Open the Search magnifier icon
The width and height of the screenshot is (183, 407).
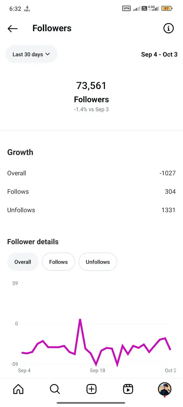pos(55,389)
